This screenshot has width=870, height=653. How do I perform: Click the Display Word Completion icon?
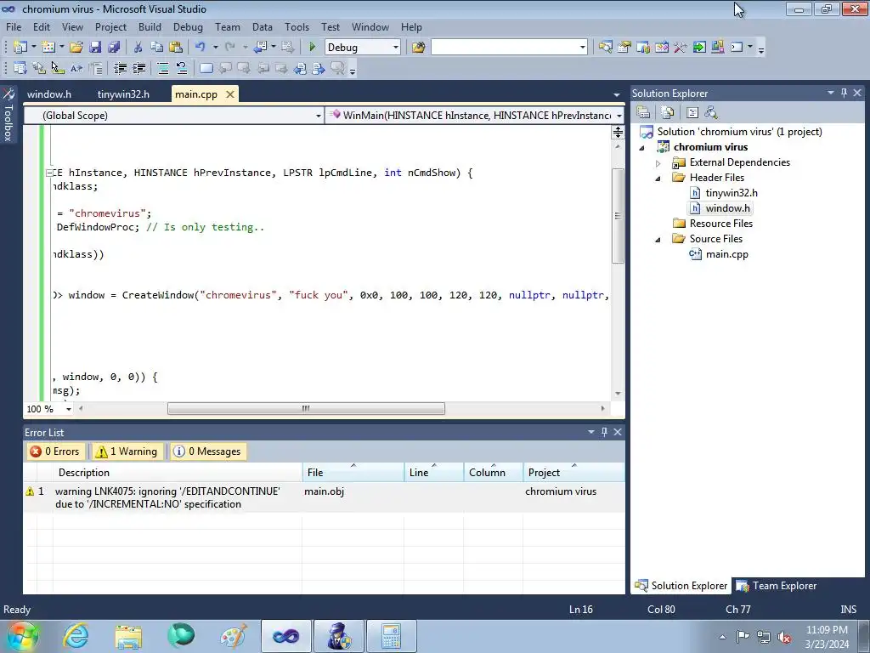click(x=76, y=68)
